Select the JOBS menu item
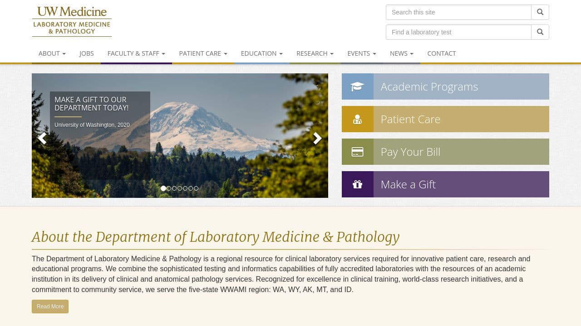The width and height of the screenshot is (581, 326). 87,53
